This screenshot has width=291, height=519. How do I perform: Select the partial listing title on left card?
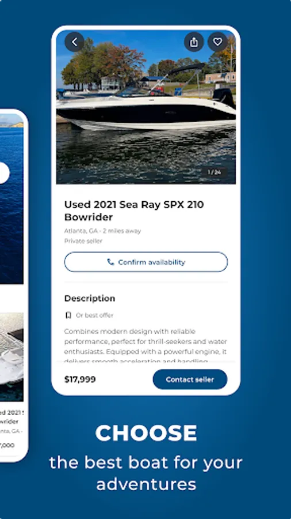coord(12,417)
